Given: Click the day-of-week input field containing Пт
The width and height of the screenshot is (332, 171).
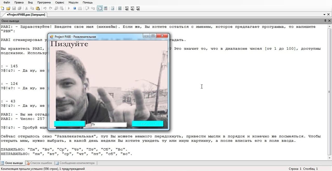Looking at the screenshot, I should pos(109,124).
